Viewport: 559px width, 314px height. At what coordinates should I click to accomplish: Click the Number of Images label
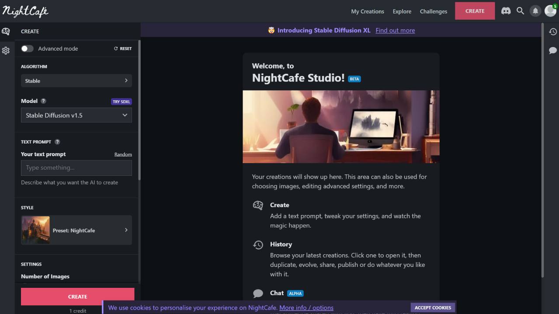[45, 276]
